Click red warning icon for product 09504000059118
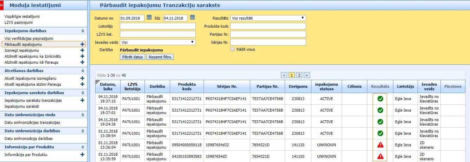This screenshot has height=162, width=470. pyautogui.click(x=380, y=145)
